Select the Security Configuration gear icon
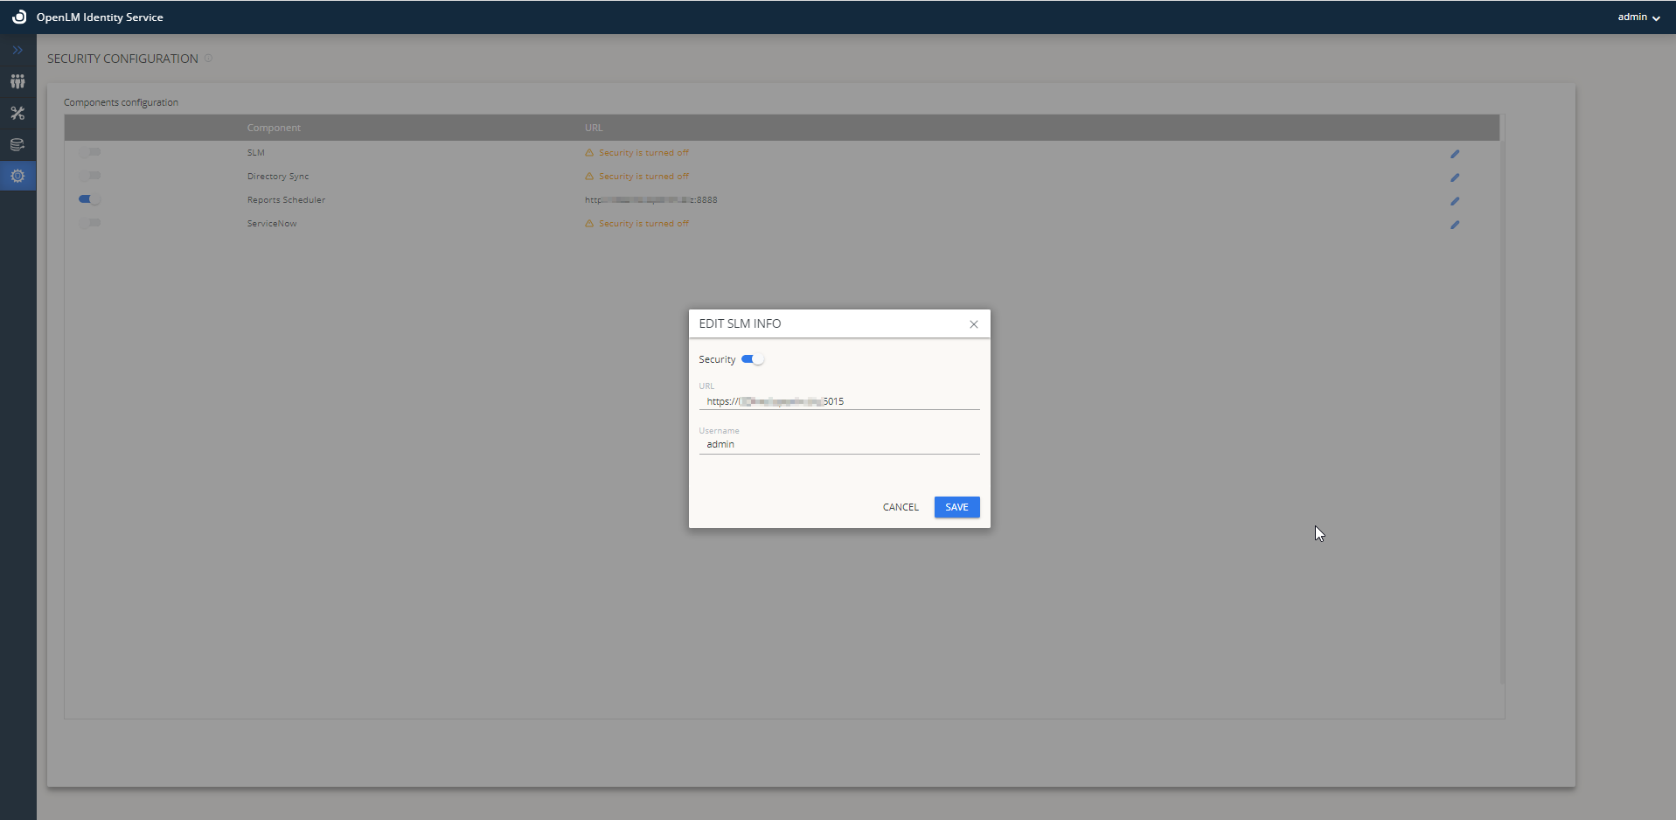This screenshot has width=1676, height=820. (17, 176)
